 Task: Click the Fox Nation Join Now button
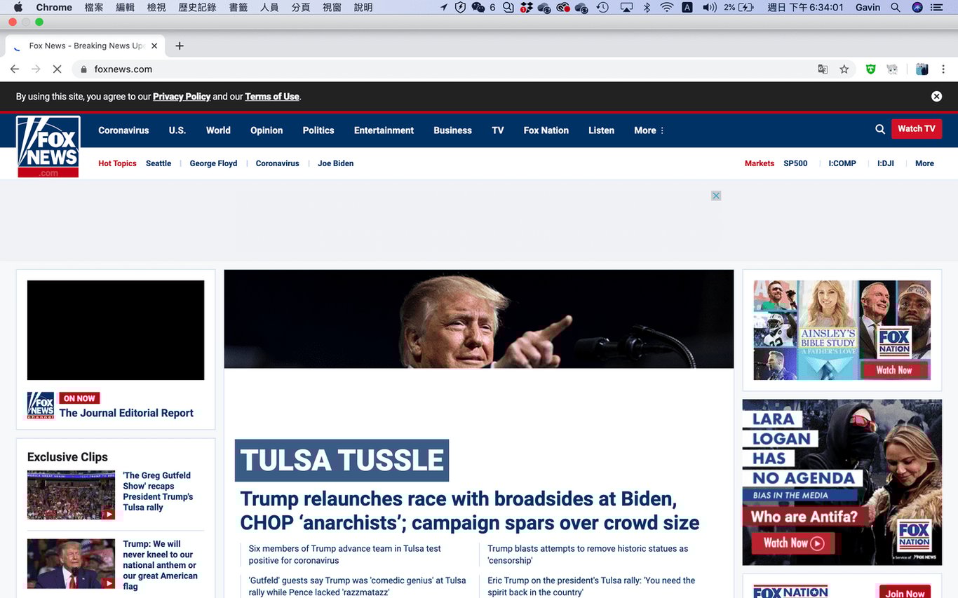pyautogui.click(x=905, y=592)
